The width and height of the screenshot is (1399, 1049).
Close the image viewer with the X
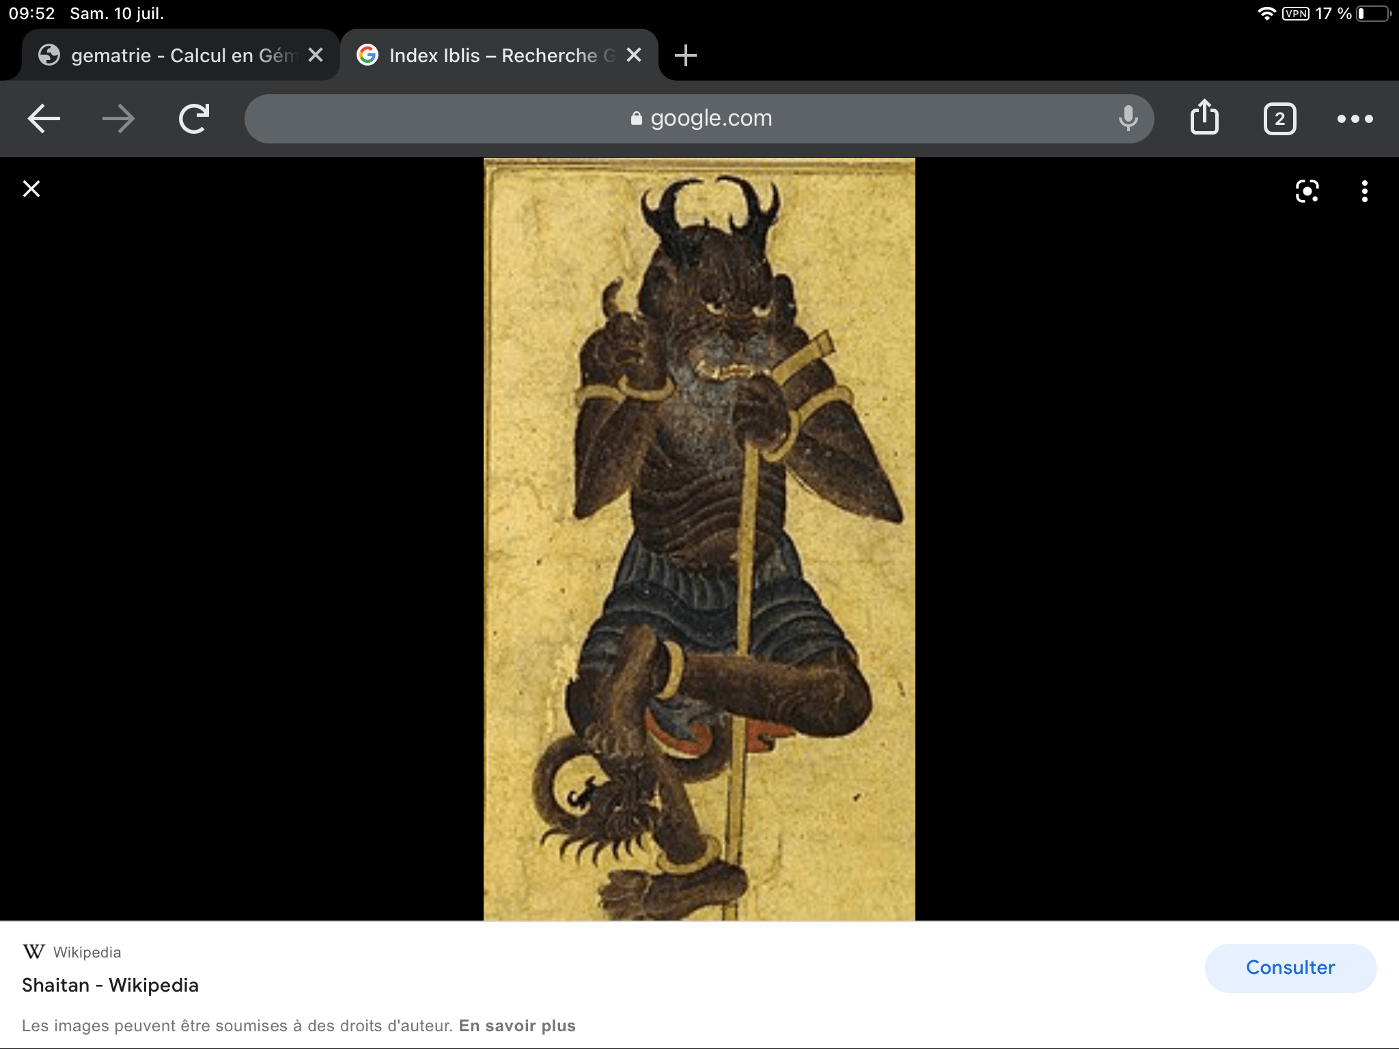(x=31, y=188)
